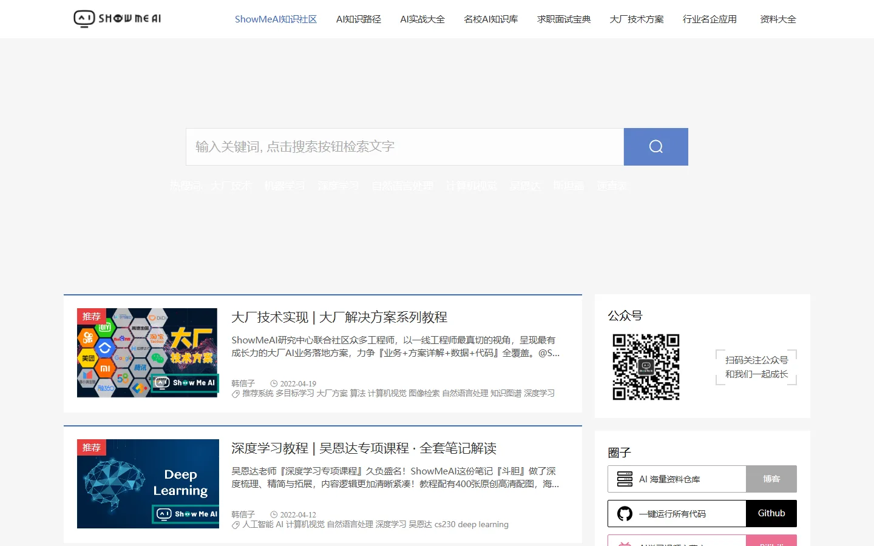
Task: Select the 大厂方案 tag
Action: (x=332, y=394)
